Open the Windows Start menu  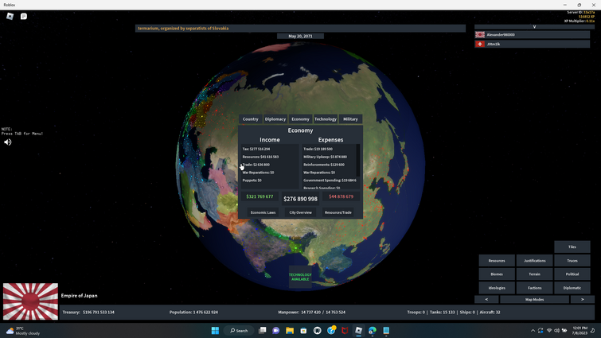coord(215,330)
